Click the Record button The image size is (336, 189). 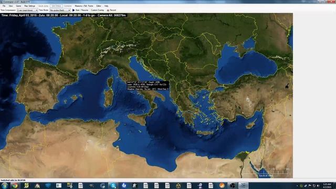[111, 10]
